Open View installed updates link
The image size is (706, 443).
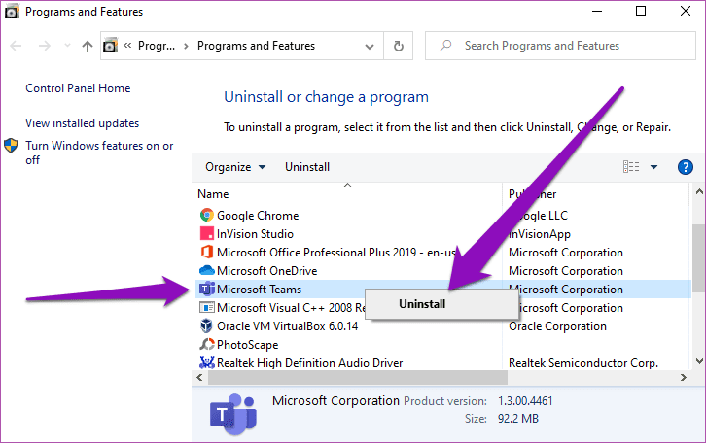point(82,123)
